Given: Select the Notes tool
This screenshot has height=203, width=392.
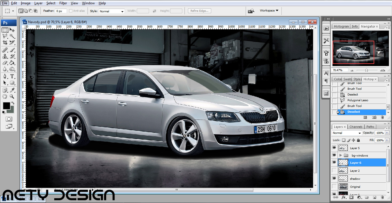Looking at the screenshot, I should (5, 90).
